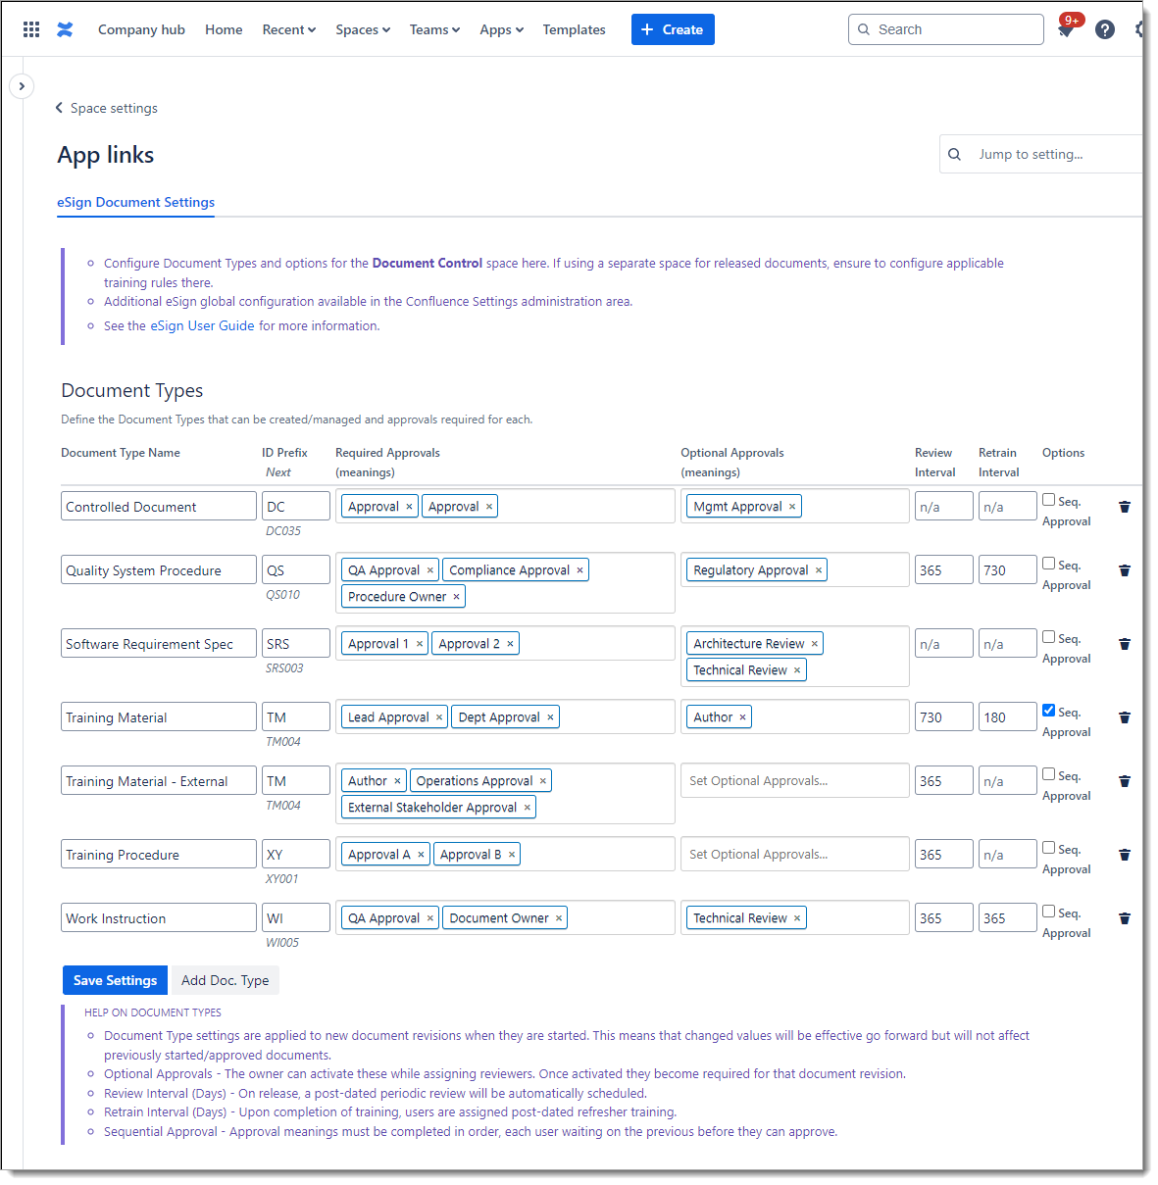This screenshot has height=1185, width=1158.
Task: Expand the Spaces dropdown menu
Action: [363, 29]
